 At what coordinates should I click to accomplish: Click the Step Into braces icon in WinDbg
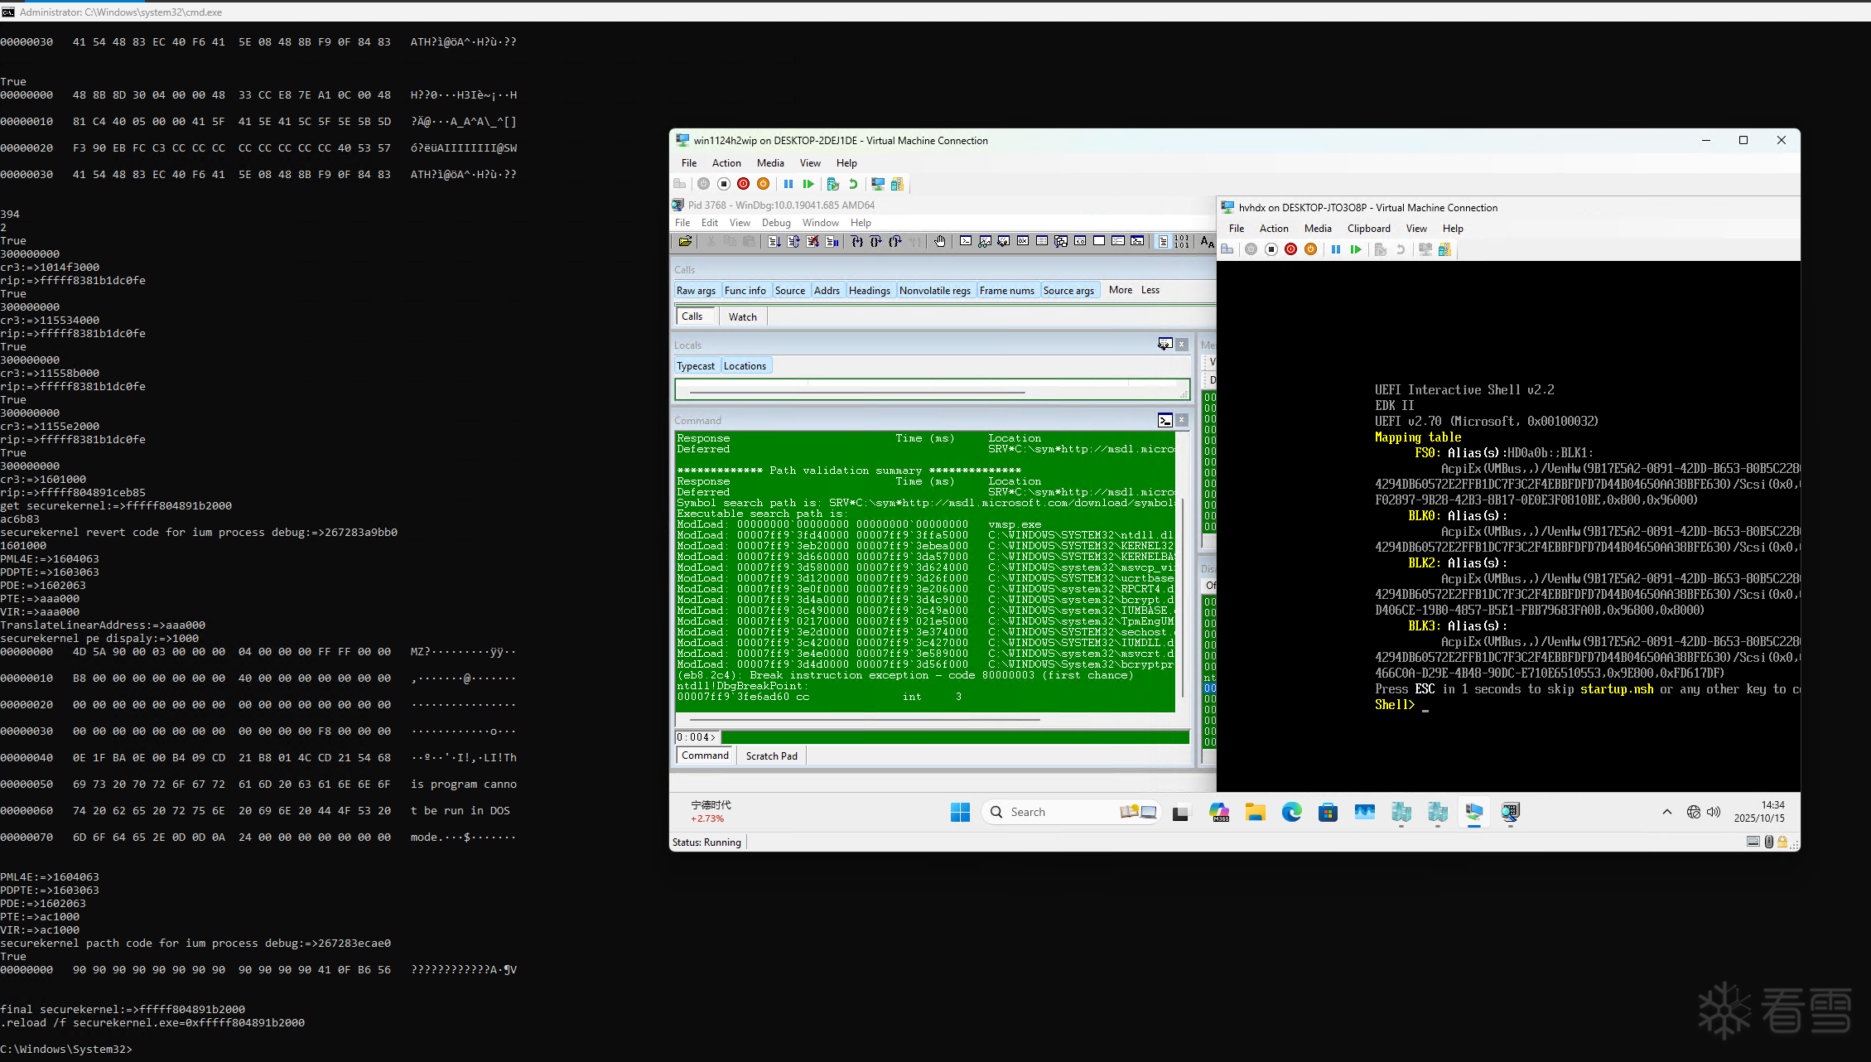point(856,241)
